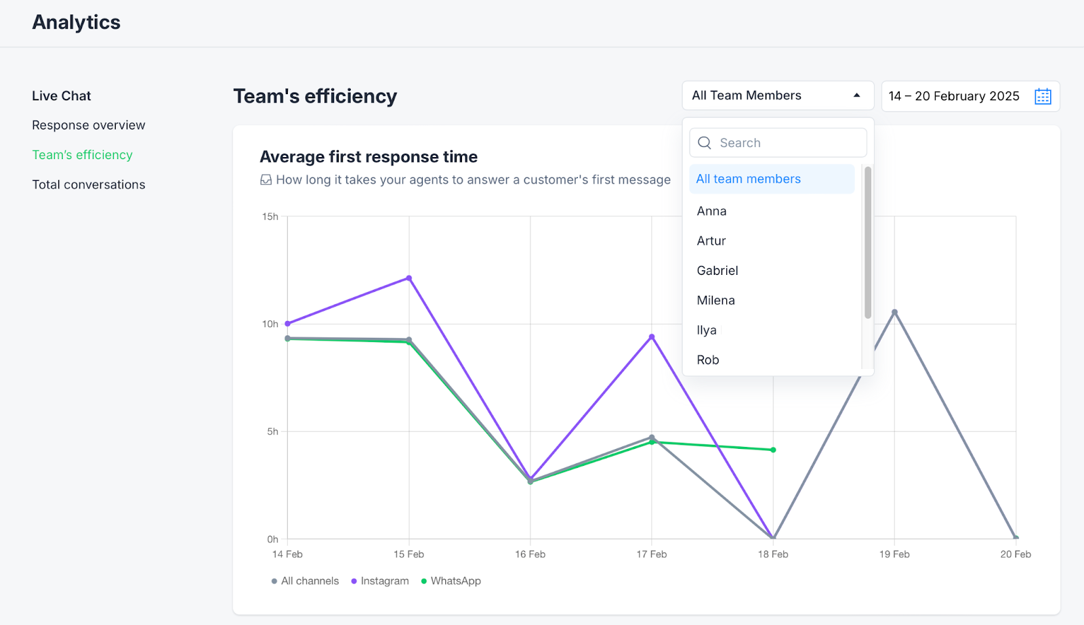
Task: Open Total conversations section
Action: (x=89, y=185)
